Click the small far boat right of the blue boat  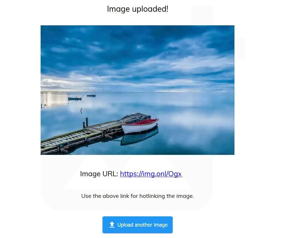[91, 95]
